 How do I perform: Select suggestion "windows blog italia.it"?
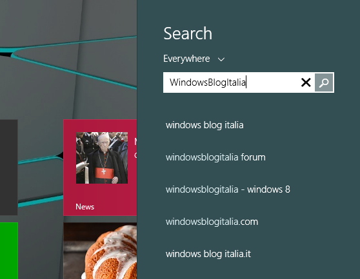pos(208,254)
